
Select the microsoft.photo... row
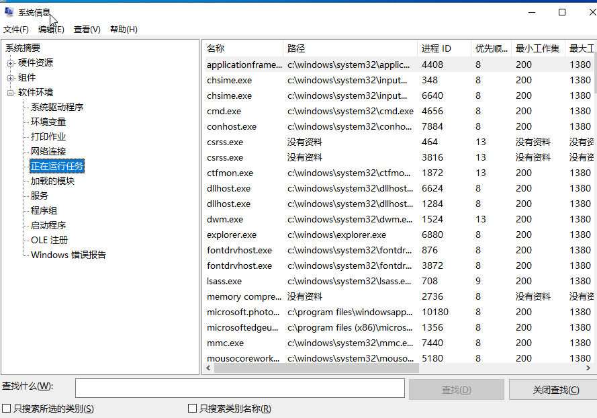click(x=400, y=312)
